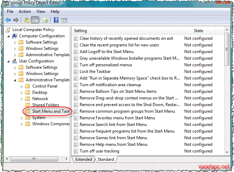Click the settings list scroll down arrow

tap(227, 152)
